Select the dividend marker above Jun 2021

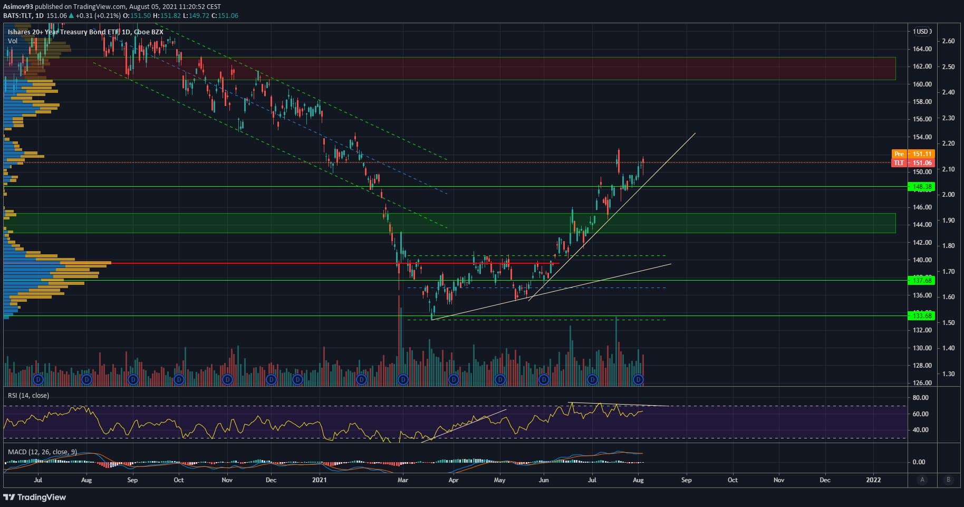tap(544, 379)
